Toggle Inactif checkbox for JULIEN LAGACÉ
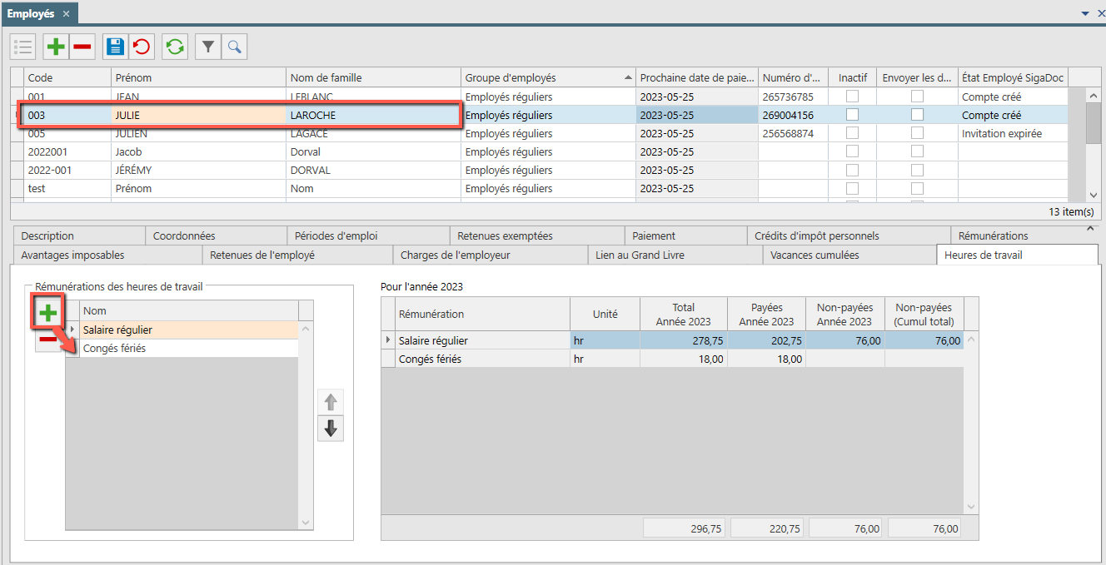1106x565 pixels. coord(852,133)
